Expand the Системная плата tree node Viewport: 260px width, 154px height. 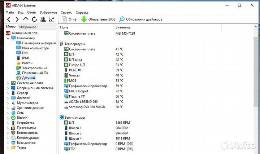[8, 83]
